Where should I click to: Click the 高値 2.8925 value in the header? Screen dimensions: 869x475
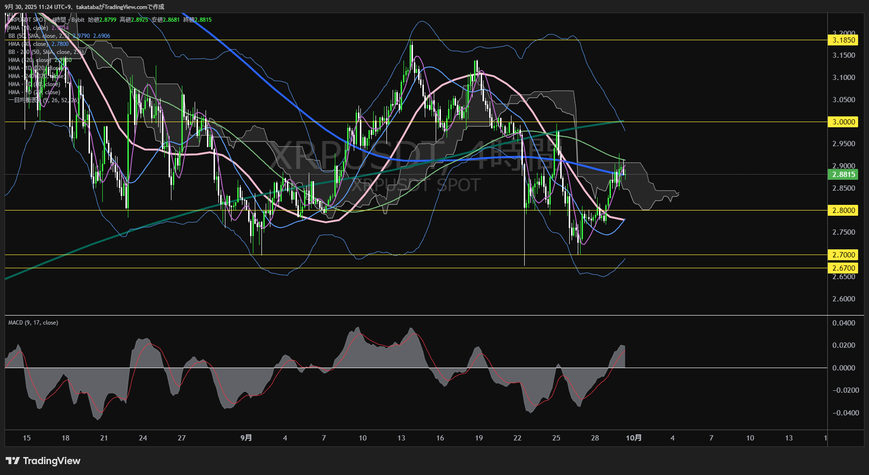tap(134, 20)
